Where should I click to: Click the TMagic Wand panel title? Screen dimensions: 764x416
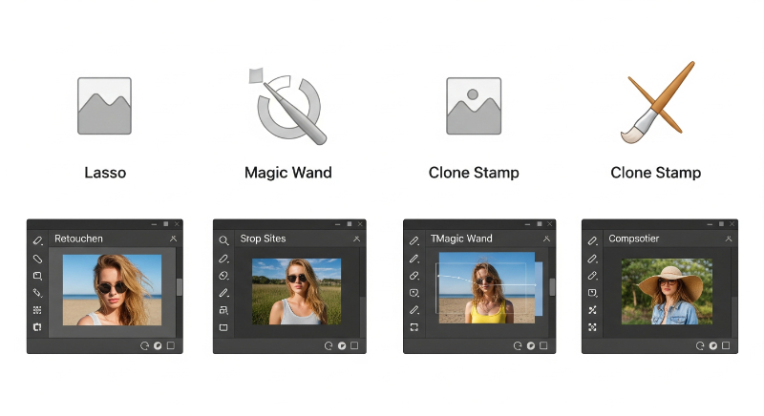[x=461, y=239]
